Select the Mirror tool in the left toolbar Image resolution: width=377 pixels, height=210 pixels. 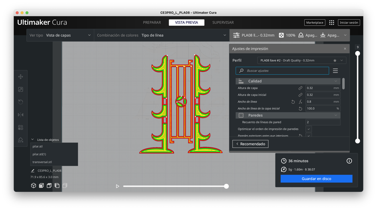[x=21, y=115]
